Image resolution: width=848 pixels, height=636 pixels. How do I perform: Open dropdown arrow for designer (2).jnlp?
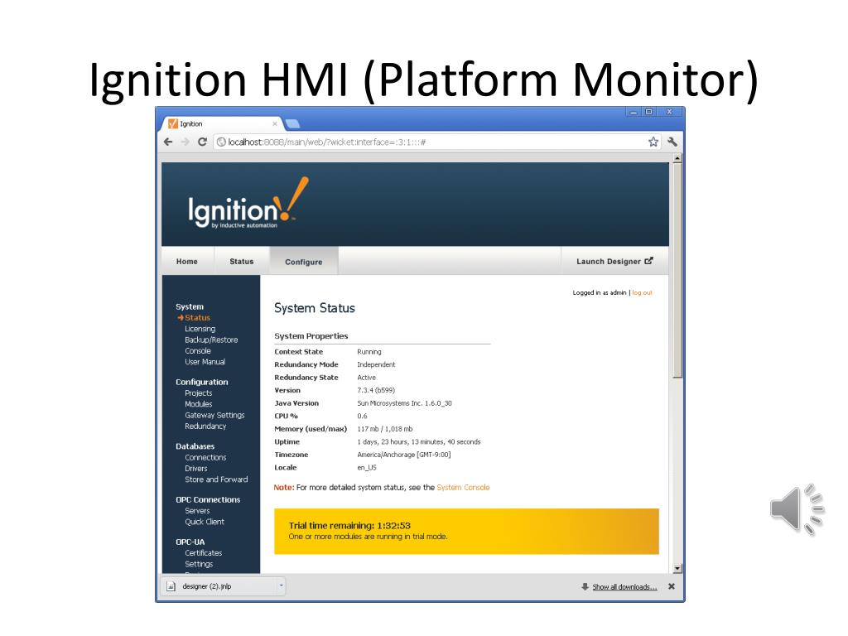click(281, 585)
